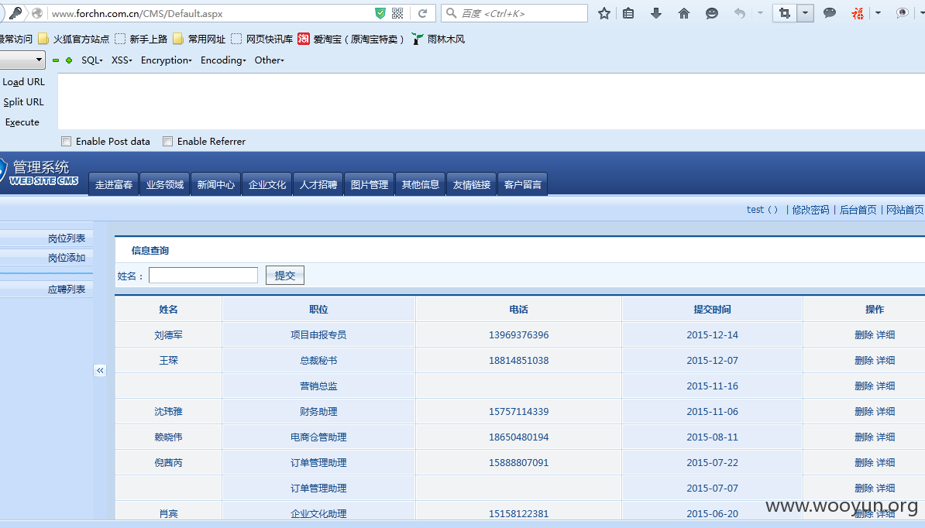Image resolution: width=925 pixels, height=528 pixels.
Task: Open the 新手上路 bookmark
Action: coord(142,39)
